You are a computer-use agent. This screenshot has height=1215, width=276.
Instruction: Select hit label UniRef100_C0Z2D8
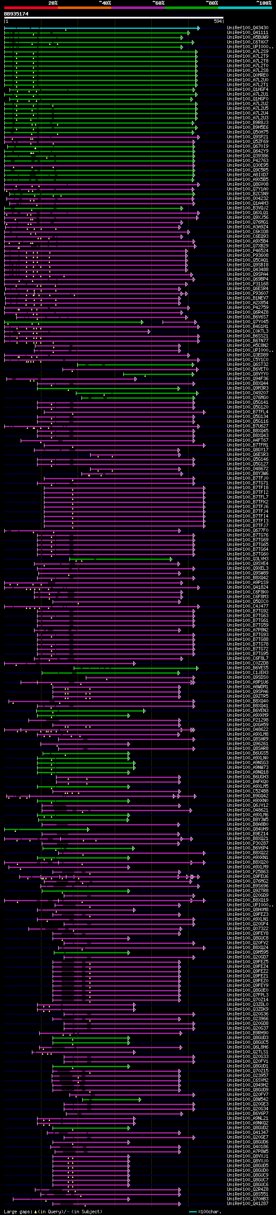click(x=248, y=663)
